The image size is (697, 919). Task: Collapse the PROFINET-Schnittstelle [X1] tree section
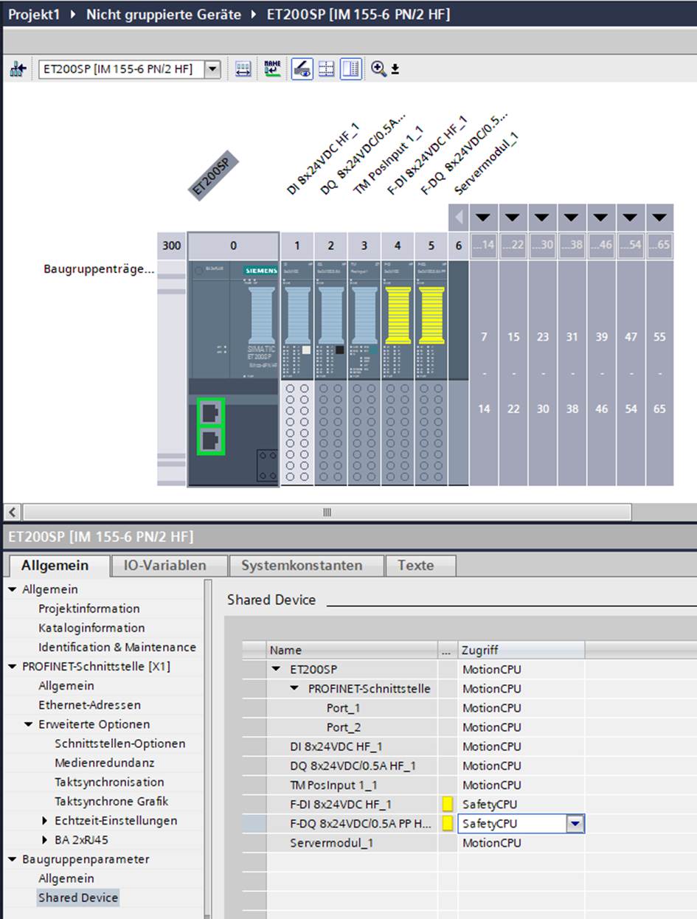click(13, 667)
